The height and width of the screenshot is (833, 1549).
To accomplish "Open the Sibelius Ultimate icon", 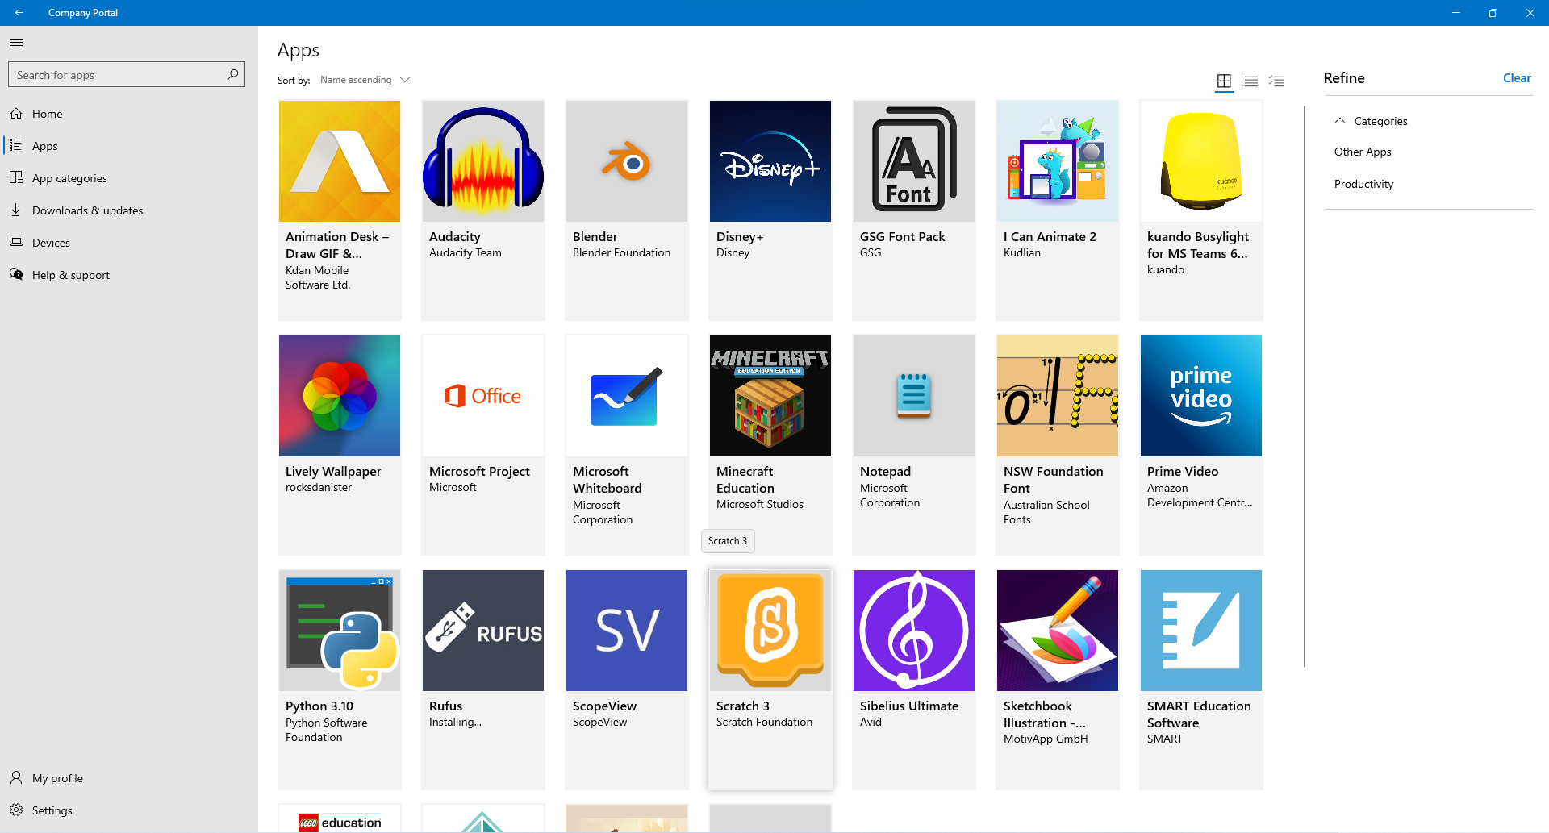I will 914,631.
